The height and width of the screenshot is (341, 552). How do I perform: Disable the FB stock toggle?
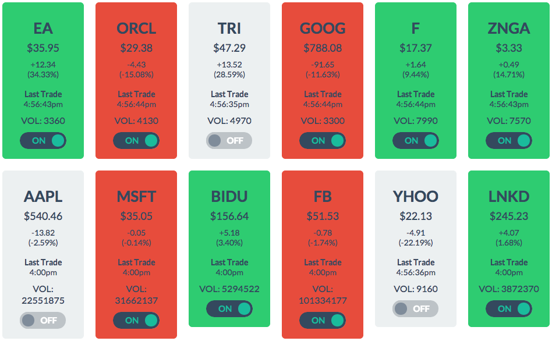(x=323, y=320)
